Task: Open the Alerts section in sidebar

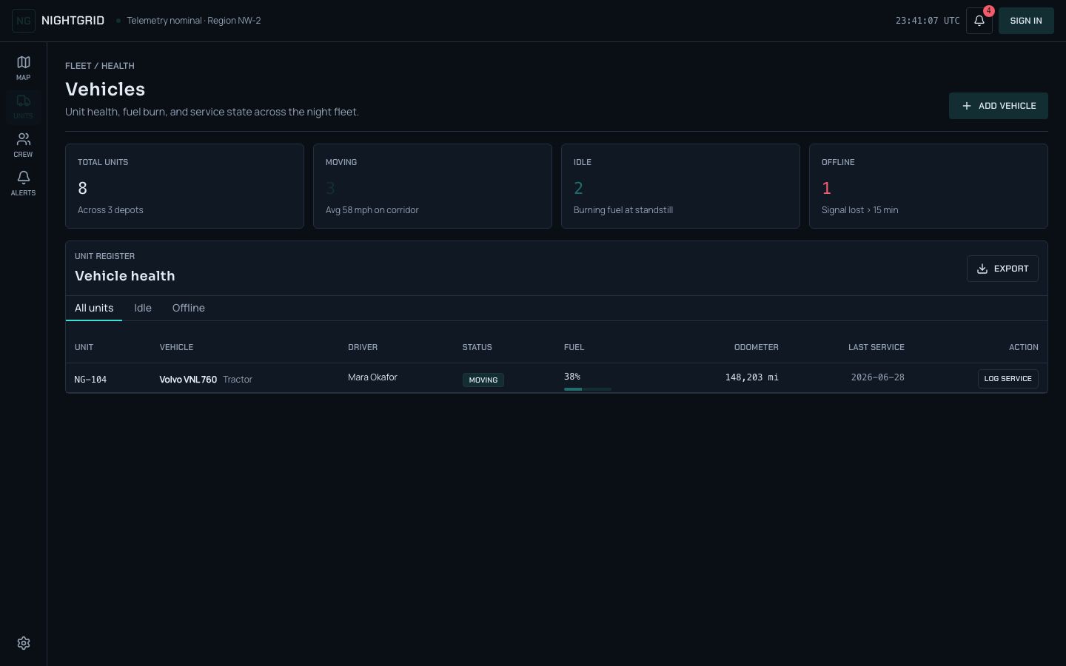Action: [x=23, y=183]
